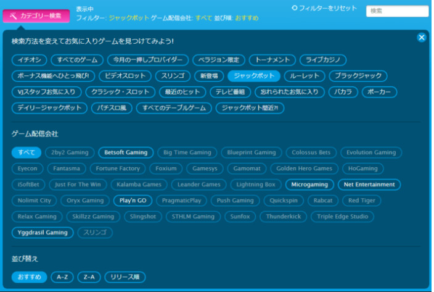Close the category search panel

pos(421,37)
